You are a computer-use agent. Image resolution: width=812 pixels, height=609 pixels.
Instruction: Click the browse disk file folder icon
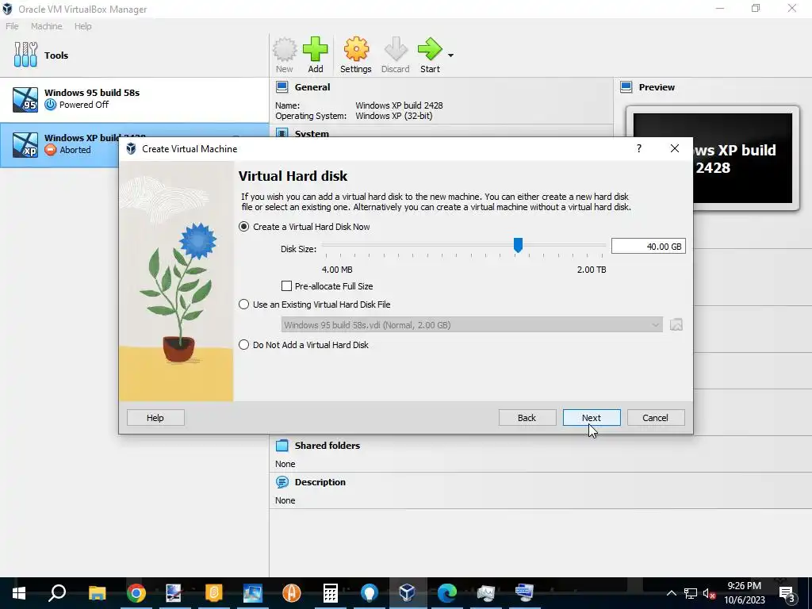pyautogui.click(x=676, y=324)
